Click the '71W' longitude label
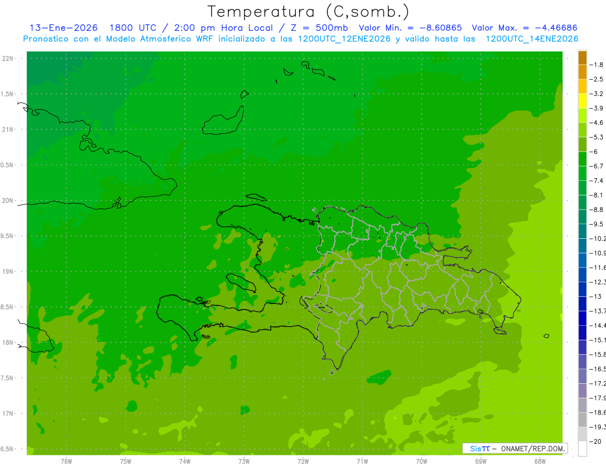The height and width of the screenshot is (468, 606). pos(362,461)
